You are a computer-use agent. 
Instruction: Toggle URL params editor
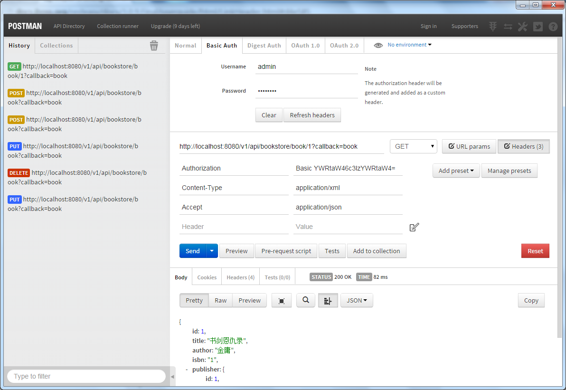click(x=469, y=146)
